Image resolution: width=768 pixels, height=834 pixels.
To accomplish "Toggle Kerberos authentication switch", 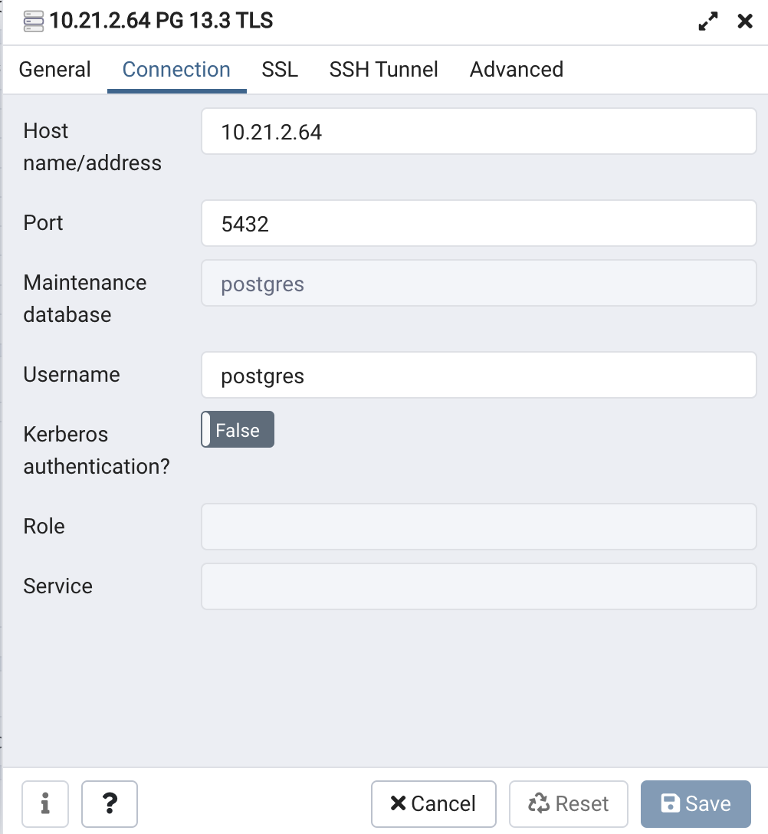I will [238, 429].
